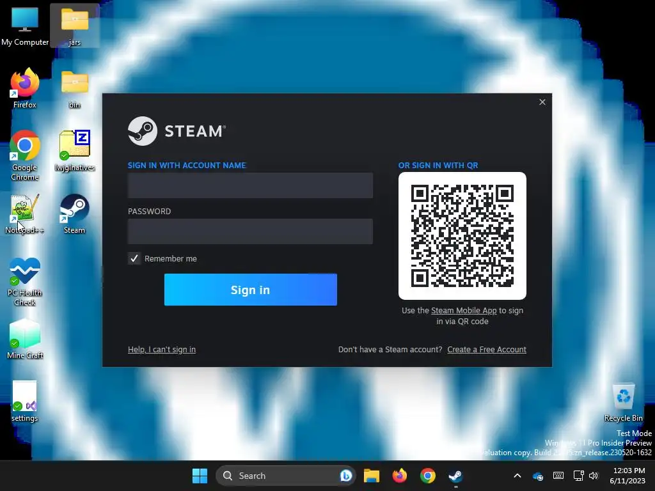
Task: Open the clock and date flyout
Action: (627, 476)
